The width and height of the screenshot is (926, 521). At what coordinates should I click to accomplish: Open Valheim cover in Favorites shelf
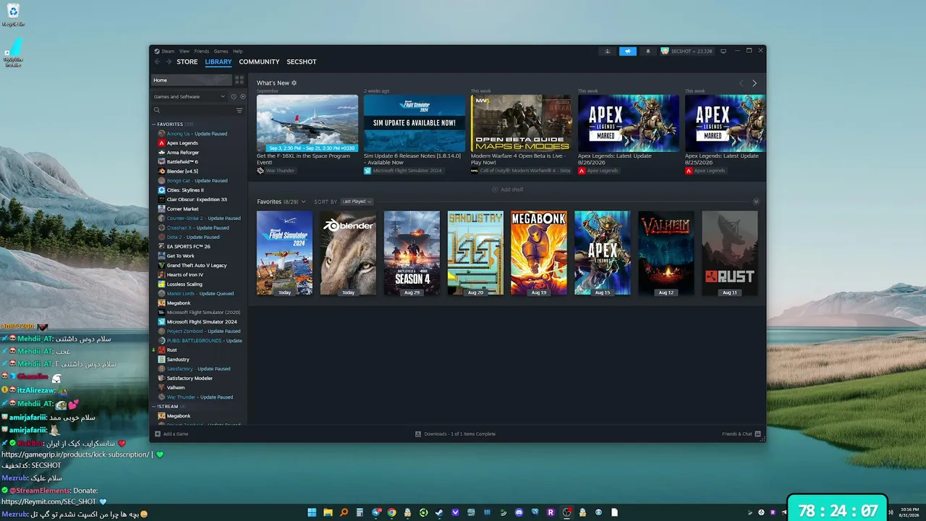[x=666, y=253]
